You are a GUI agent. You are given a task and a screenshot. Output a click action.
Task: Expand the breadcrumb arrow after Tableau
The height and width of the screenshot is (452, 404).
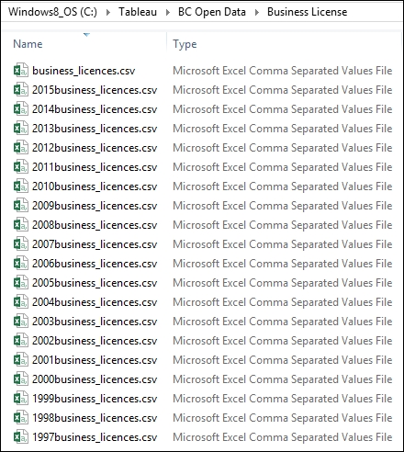168,13
